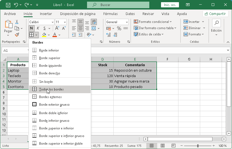Screen dimensions: 232x149
Task: Toggle Negrita bold formatting
Action: (32, 28)
